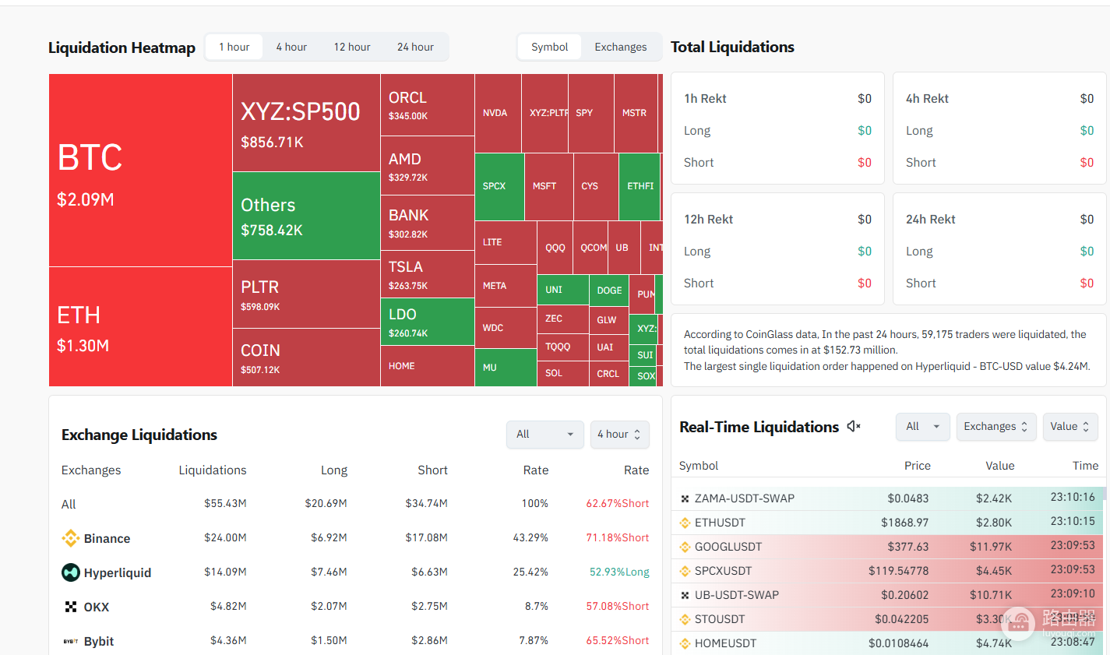Click the Bybit logo icon
Image resolution: width=1110 pixels, height=655 pixels.
(71, 641)
